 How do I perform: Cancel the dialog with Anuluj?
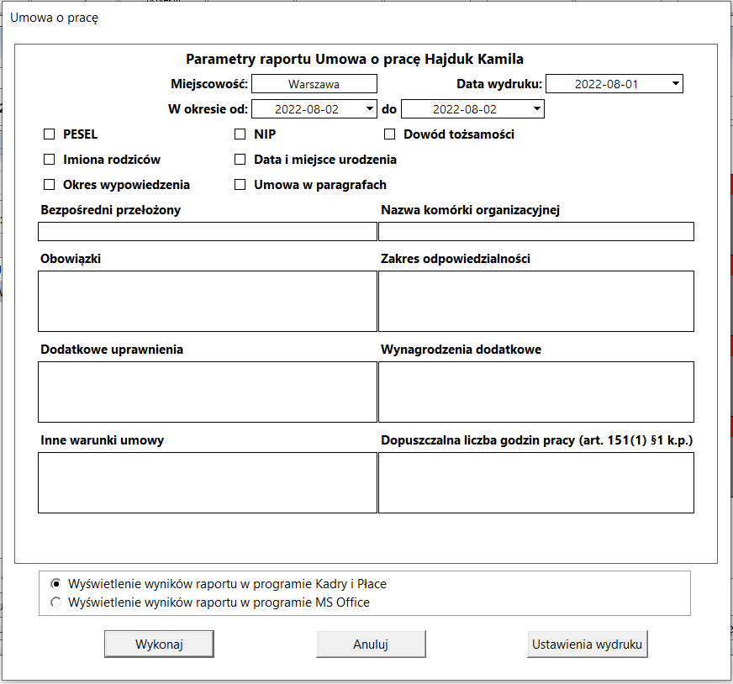click(371, 645)
